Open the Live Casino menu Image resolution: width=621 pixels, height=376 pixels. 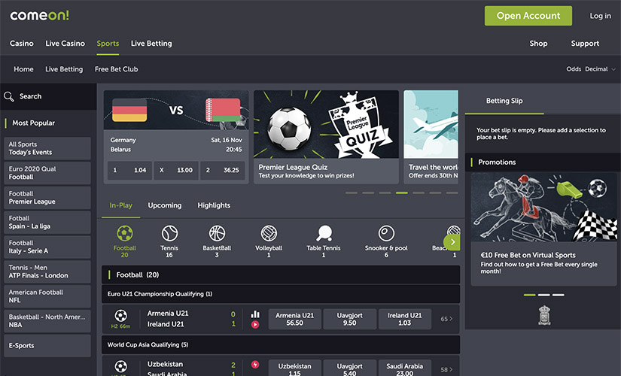click(65, 43)
